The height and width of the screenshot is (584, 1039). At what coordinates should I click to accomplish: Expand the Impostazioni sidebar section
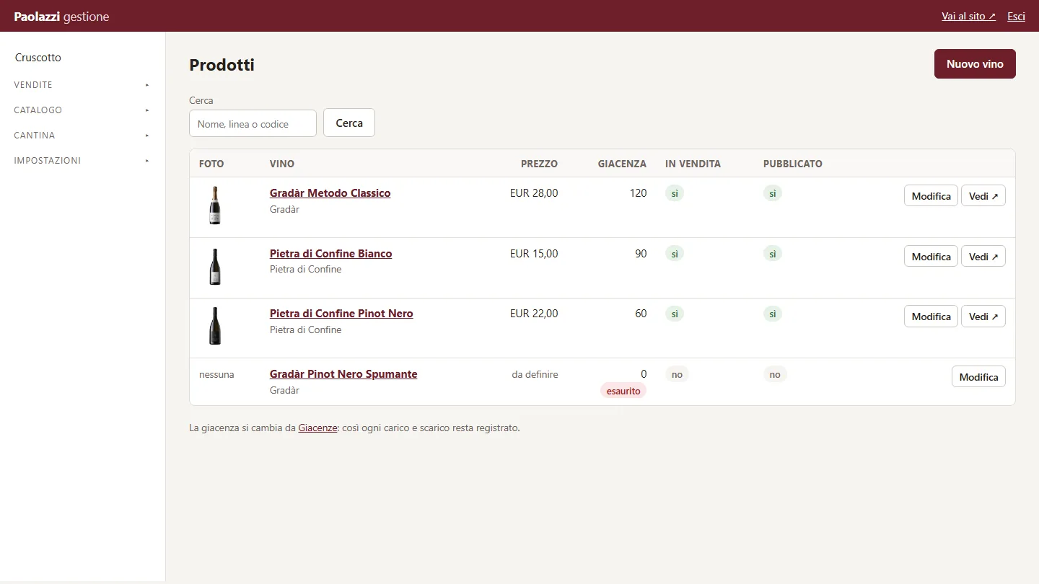tap(82, 161)
